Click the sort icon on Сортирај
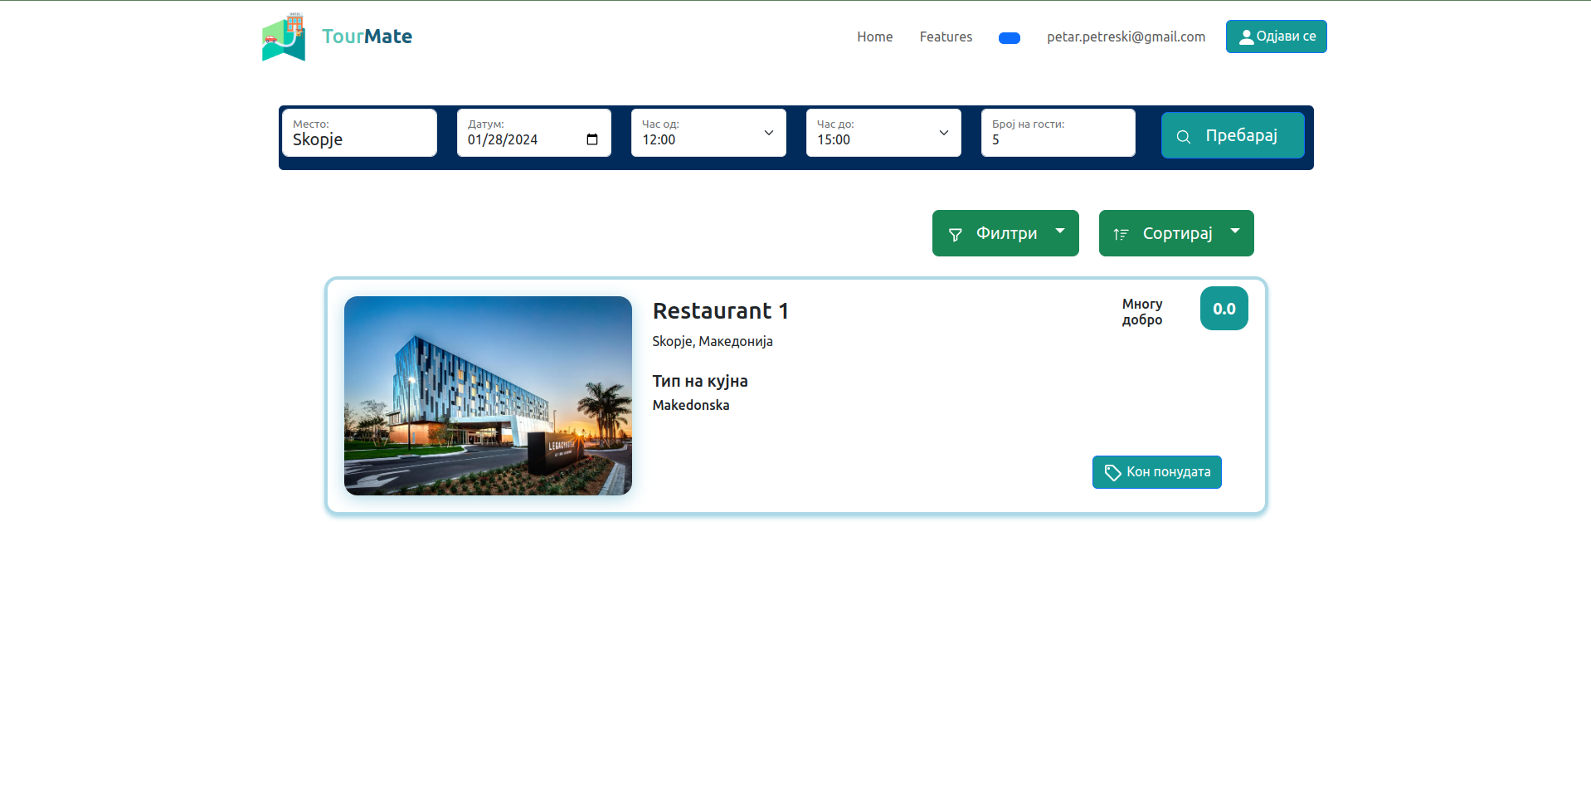This screenshot has width=1591, height=790. [x=1121, y=235]
